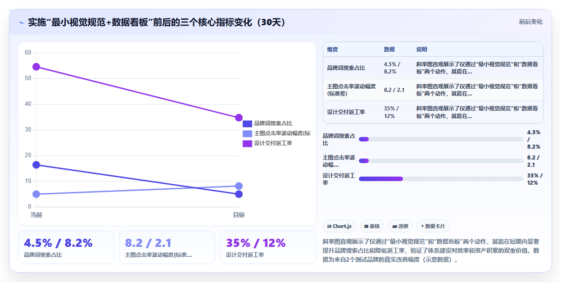
Task: Click 主图点击率波动幅度(标准差) table cell
Action: [351, 90]
